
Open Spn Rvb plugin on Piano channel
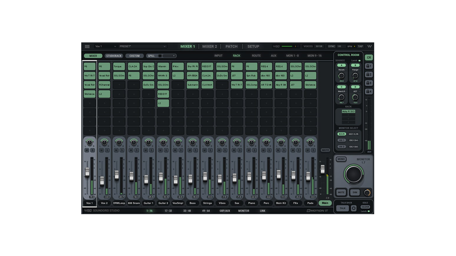tap(251, 76)
